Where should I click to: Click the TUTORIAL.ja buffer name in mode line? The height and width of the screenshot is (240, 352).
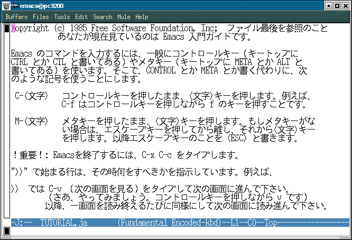(64, 223)
